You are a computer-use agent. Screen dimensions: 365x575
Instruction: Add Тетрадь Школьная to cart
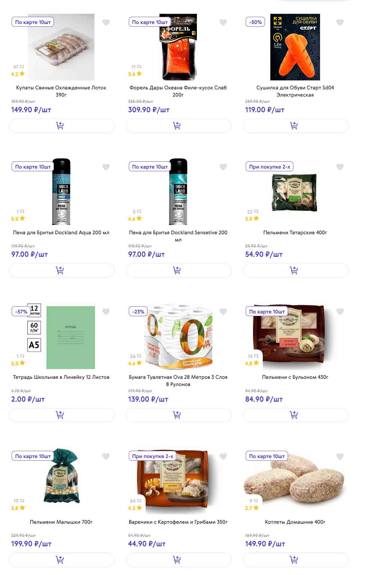click(61, 415)
